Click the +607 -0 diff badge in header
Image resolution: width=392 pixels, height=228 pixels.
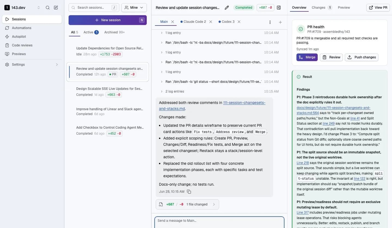pos(265,8)
